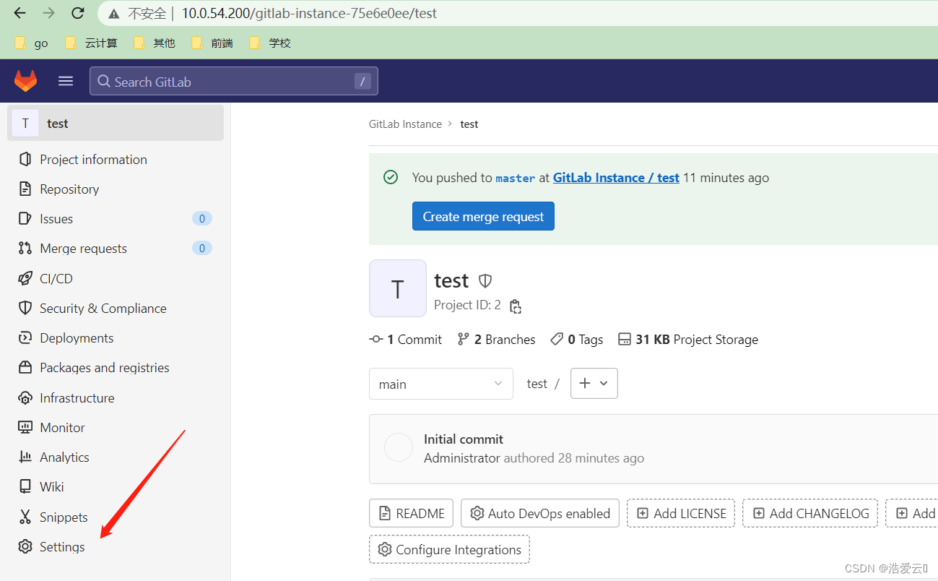Open the go bookmarks folder

point(31,43)
